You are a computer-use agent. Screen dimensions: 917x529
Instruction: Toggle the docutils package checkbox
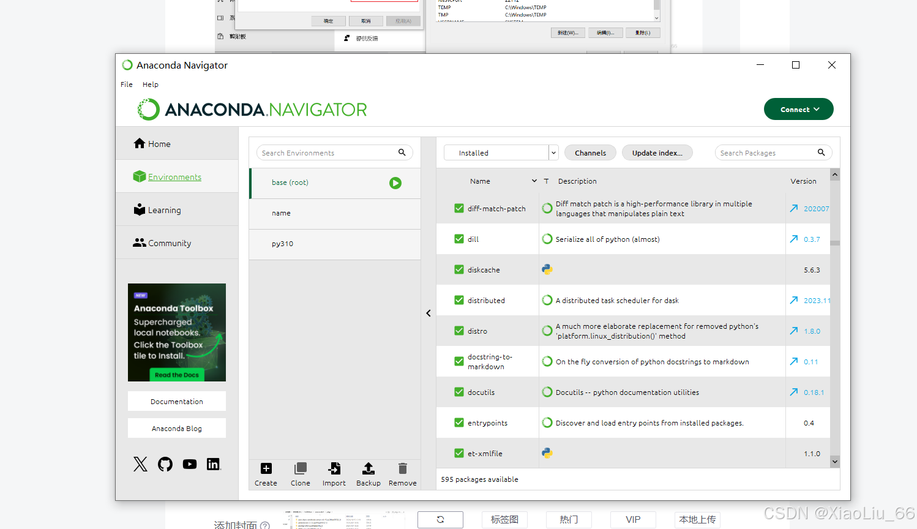(459, 392)
